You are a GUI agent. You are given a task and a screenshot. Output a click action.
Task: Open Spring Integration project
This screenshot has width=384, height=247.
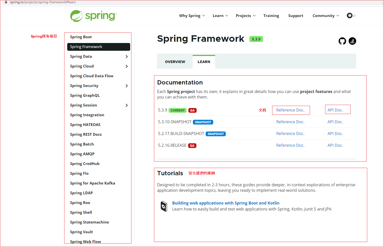coord(87,115)
